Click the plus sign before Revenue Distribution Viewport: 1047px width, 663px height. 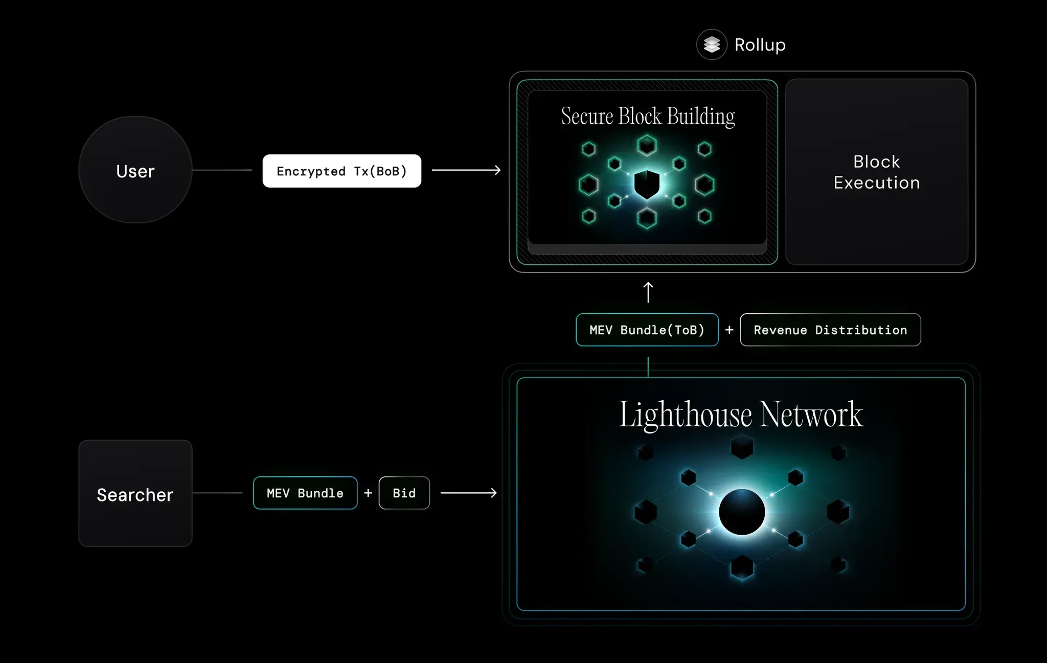(x=729, y=330)
